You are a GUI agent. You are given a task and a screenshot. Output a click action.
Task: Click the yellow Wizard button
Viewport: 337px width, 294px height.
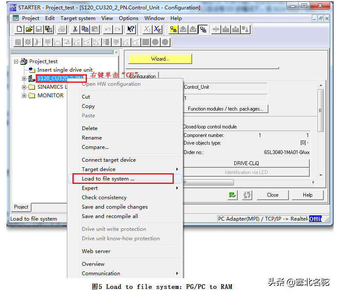tap(160, 59)
